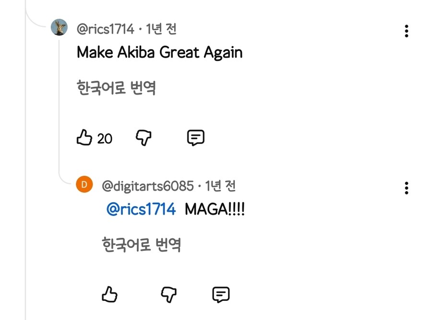Screen dimensions: 432x320
Task: Click the like count showing 20
Action: tap(105, 139)
